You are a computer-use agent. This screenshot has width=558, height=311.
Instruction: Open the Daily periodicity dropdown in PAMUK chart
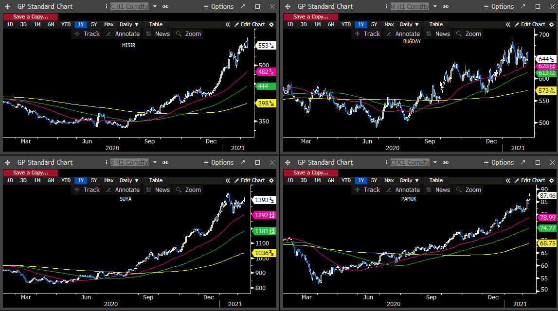409,181
